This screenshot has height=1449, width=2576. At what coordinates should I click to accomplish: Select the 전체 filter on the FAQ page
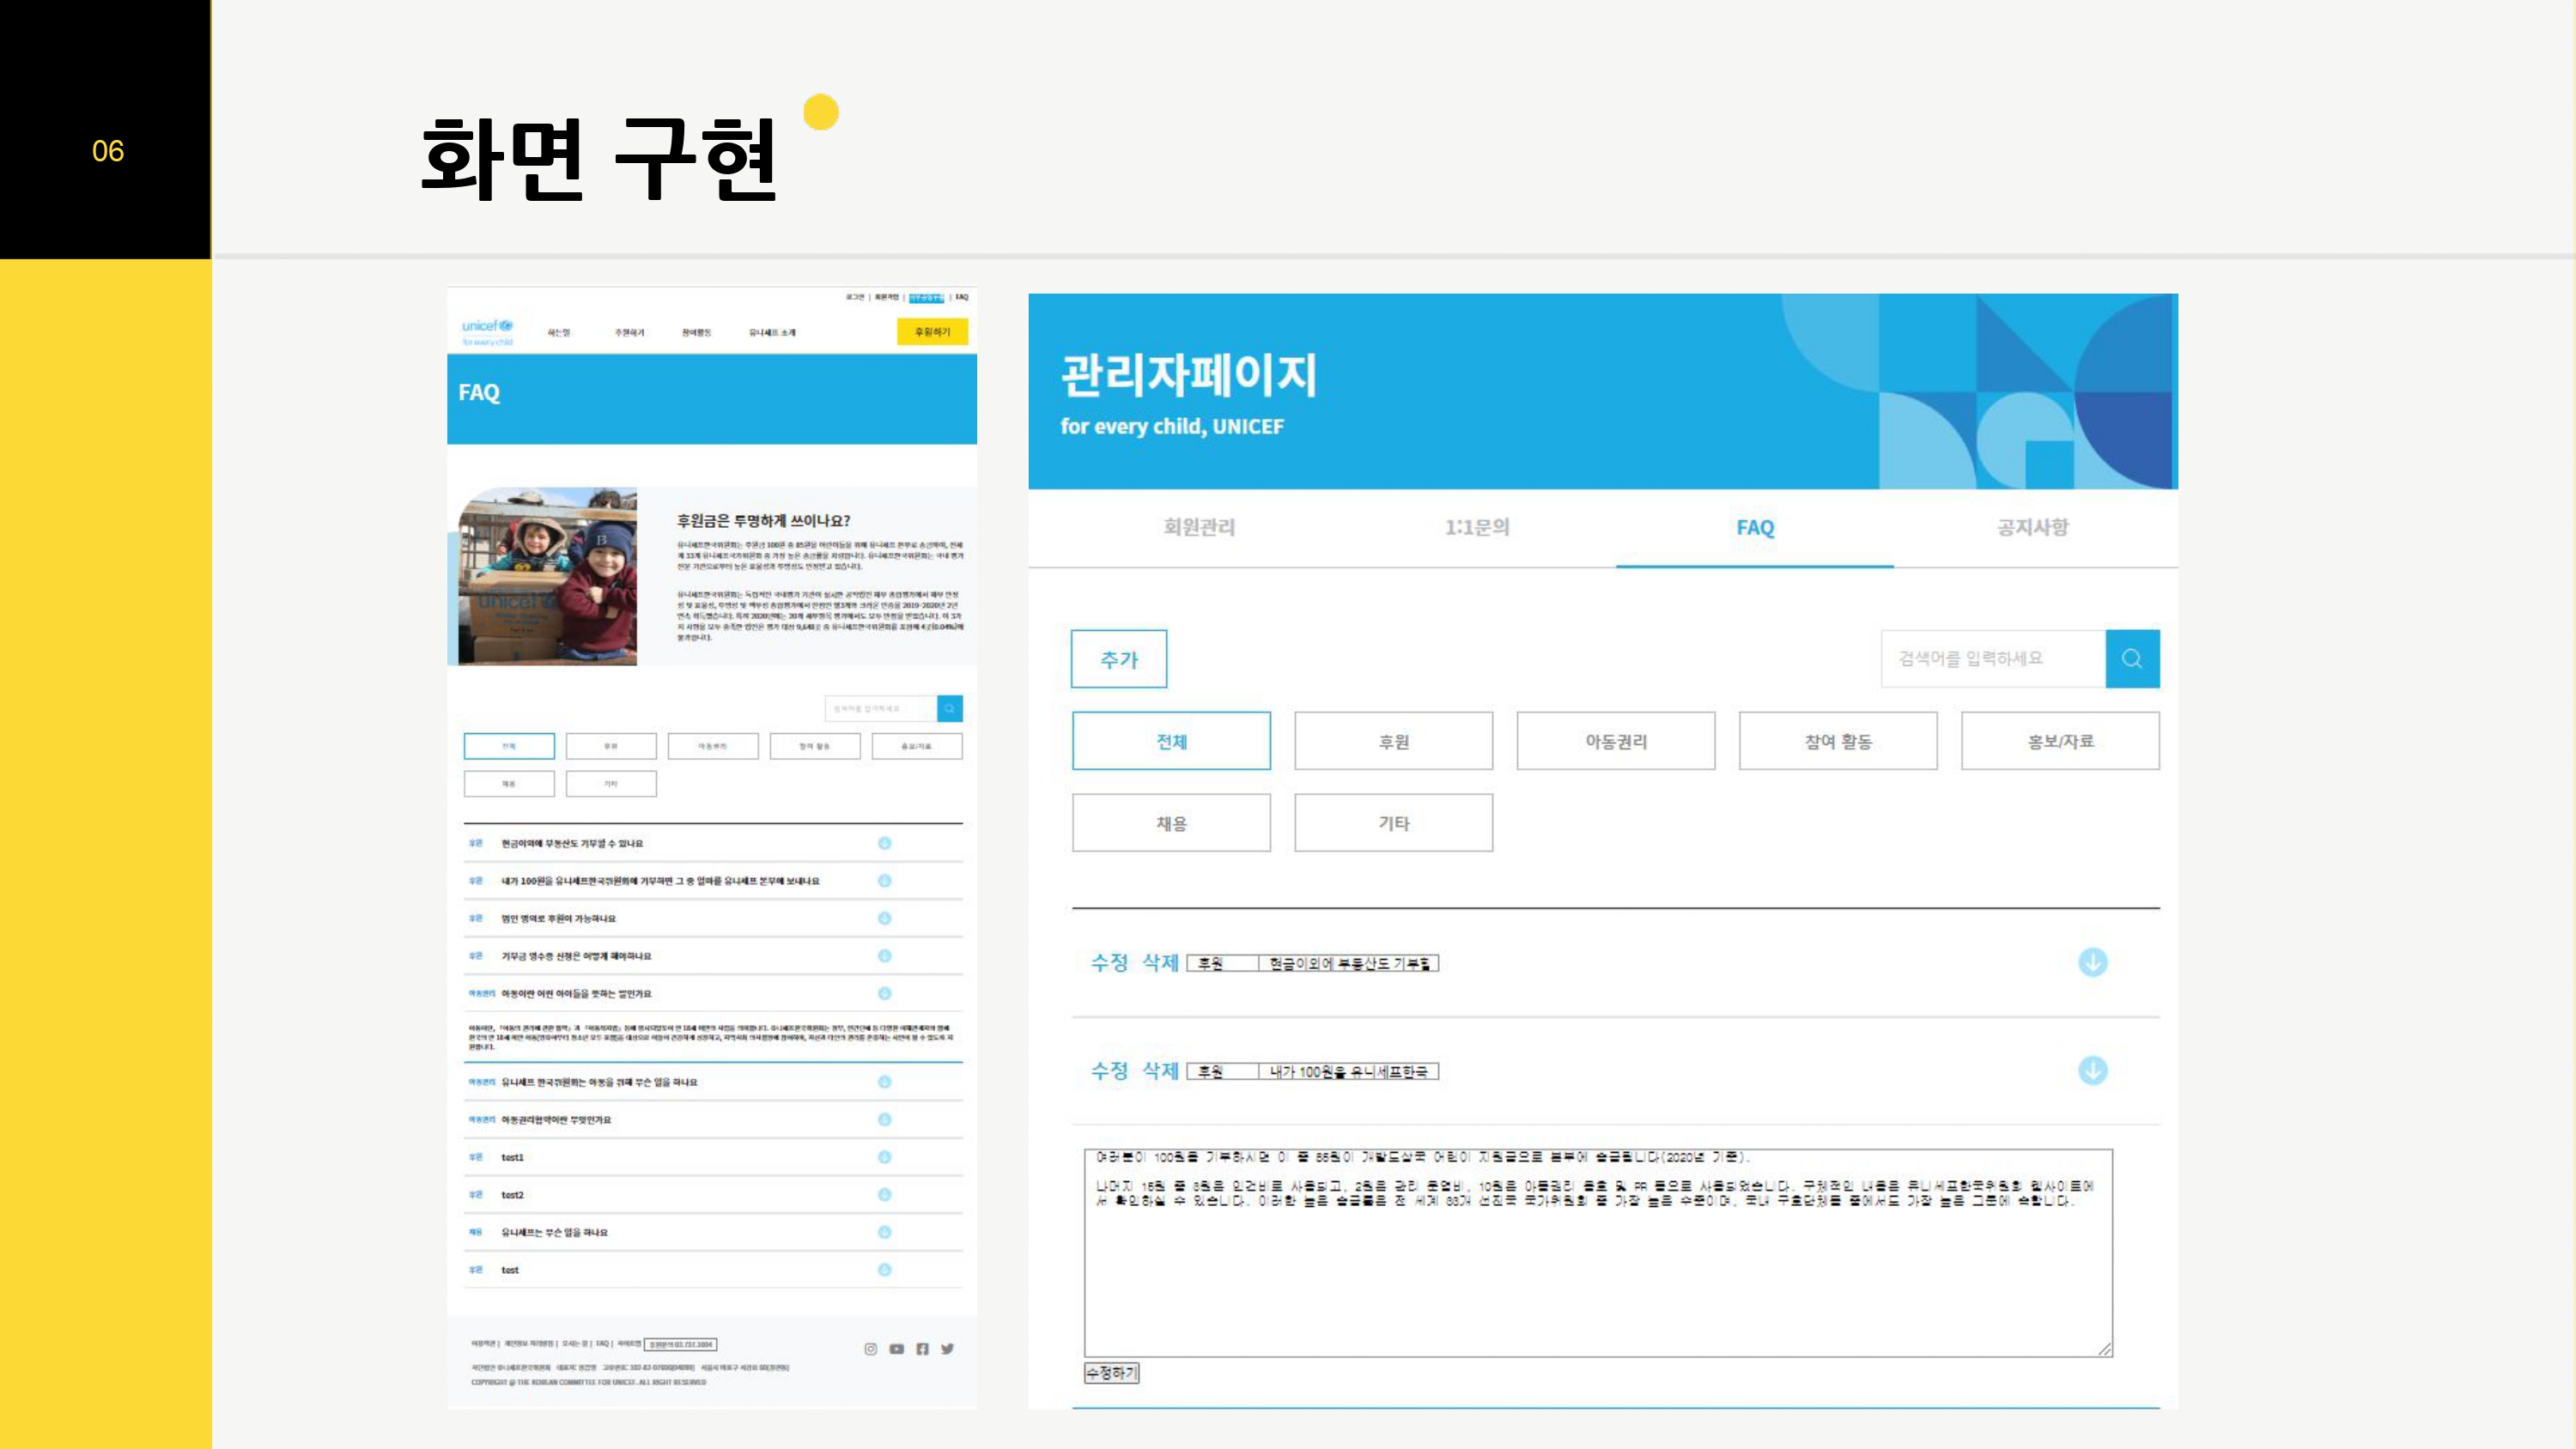(x=509, y=745)
